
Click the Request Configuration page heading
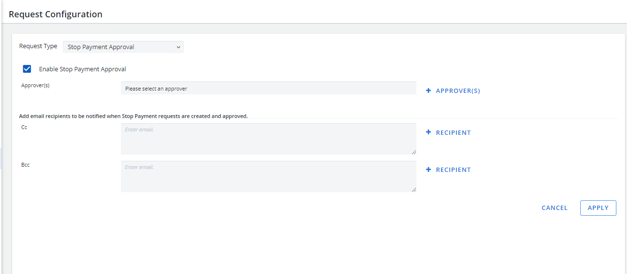pos(55,14)
